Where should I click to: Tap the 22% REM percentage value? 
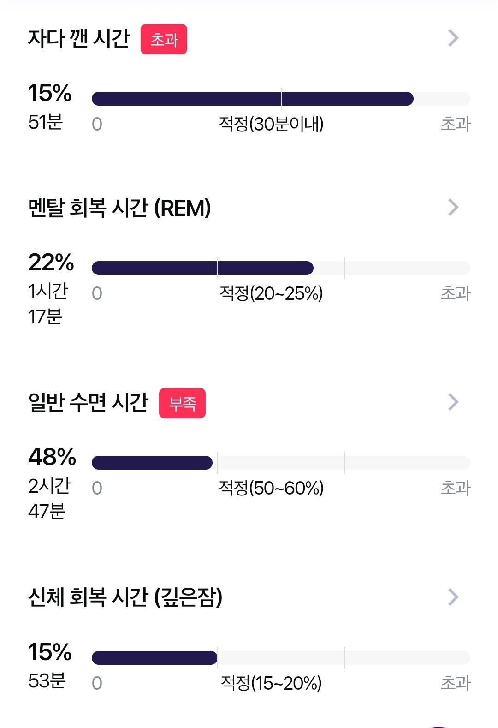(x=51, y=263)
